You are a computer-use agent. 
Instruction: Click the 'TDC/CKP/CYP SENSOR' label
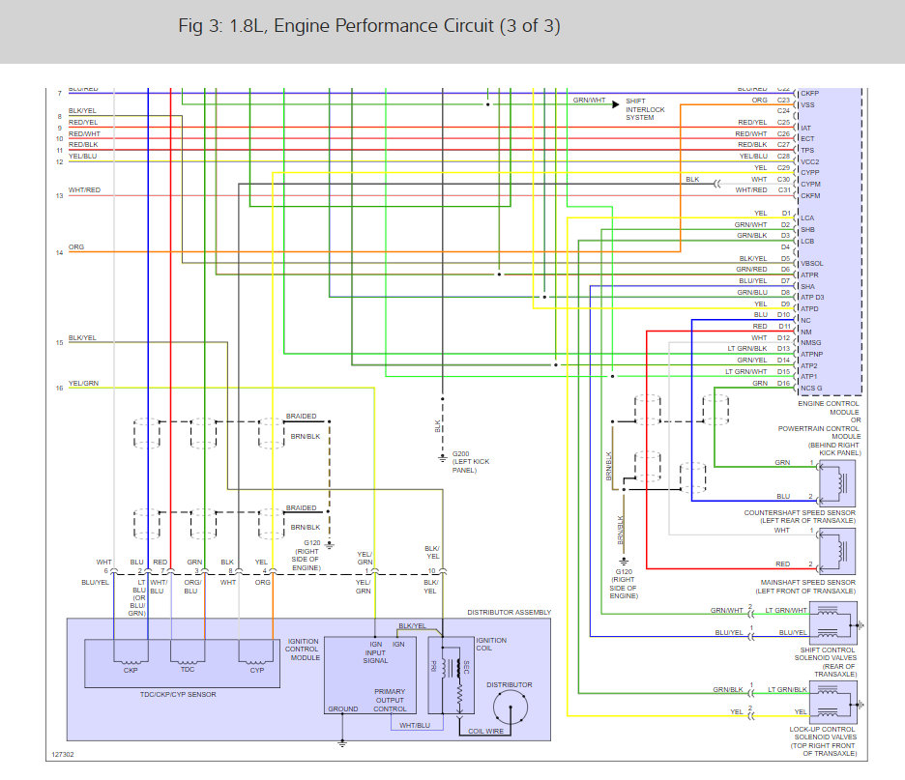(x=178, y=695)
